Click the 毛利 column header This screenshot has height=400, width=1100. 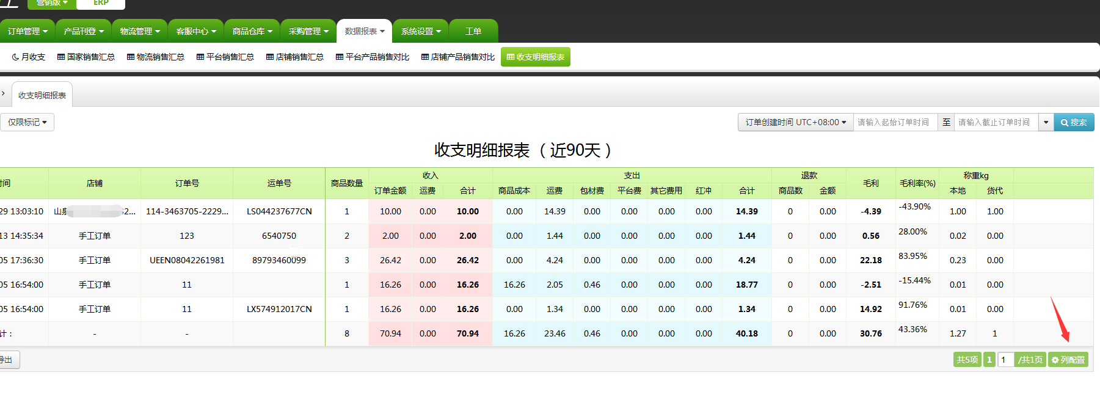click(x=871, y=183)
